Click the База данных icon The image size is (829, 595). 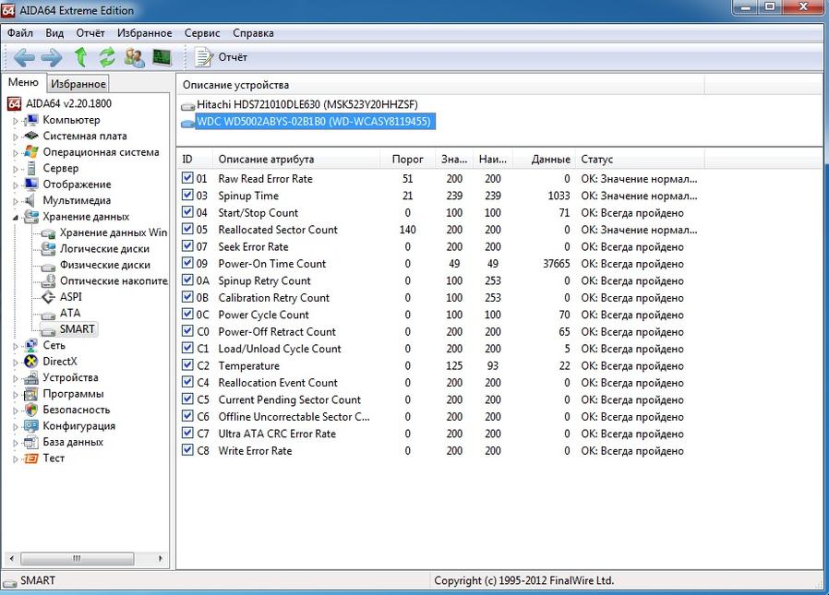click(31, 442)
